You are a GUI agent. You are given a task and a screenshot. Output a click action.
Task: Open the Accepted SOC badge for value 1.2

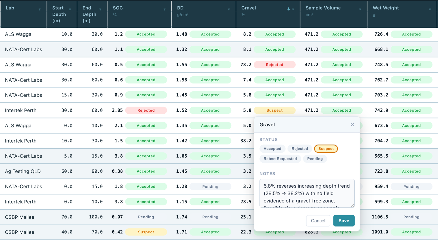146,34
